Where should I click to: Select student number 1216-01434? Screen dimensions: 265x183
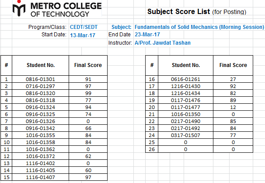click(x=185, y=93)
